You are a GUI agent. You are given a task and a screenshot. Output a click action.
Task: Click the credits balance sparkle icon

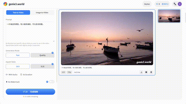(x=157, y=4)
